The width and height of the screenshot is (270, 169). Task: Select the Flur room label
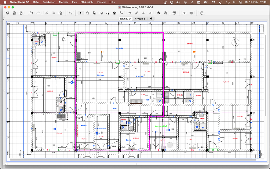coord(115,108)
